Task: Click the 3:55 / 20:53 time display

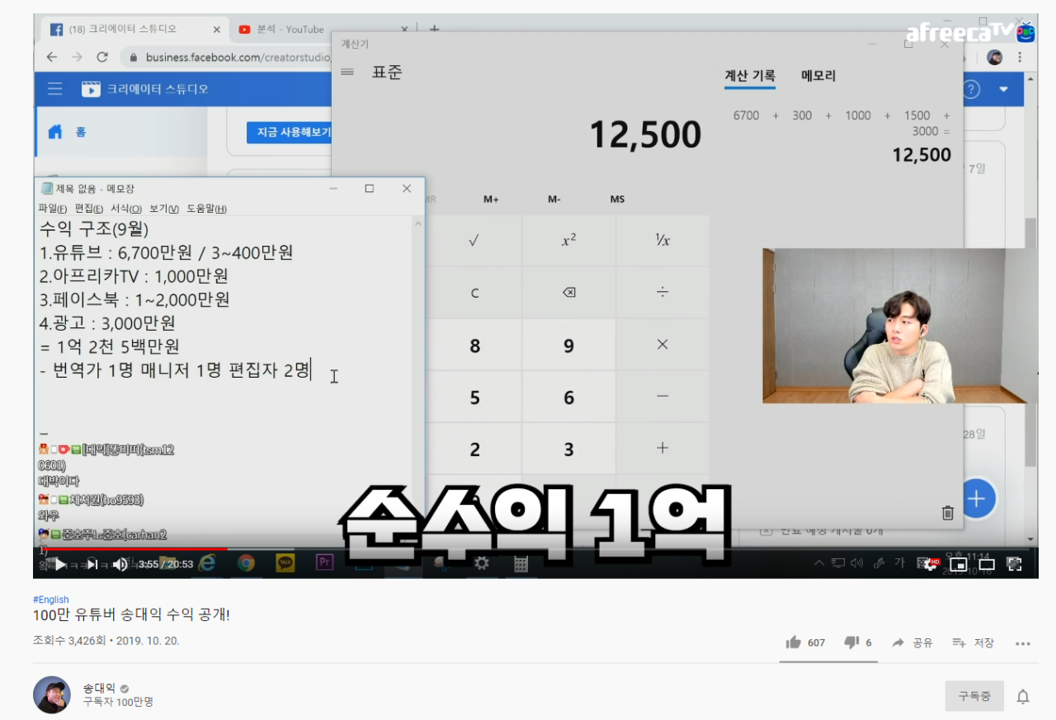Action: (165, 564)
